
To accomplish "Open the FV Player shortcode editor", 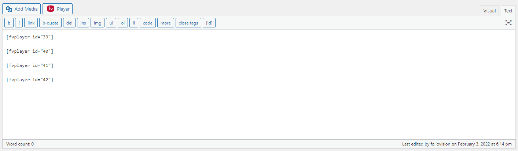I will [x=58, y=9].
